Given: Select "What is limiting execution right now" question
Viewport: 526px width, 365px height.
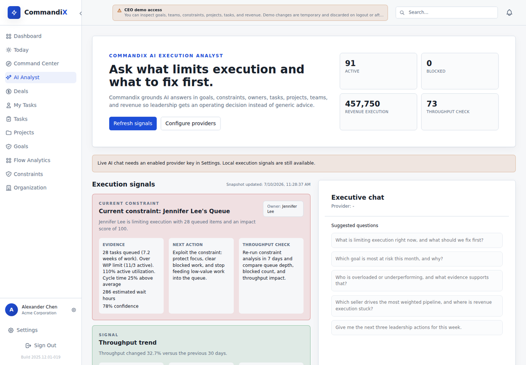Looking at the screenshot, I should pos(417,240).
